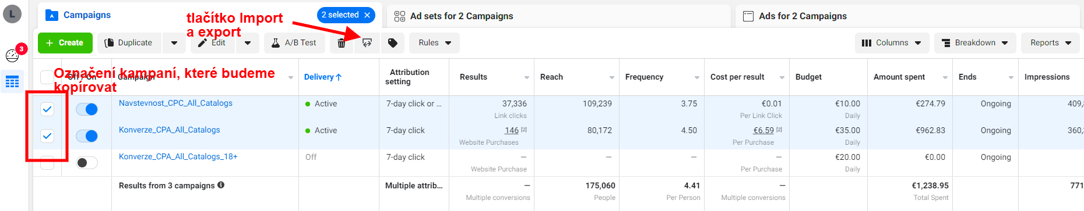The height and width of the screenshot is (211, 1084).
Task: Open the notifications icon with badge 3
Action: pos(13,55)
